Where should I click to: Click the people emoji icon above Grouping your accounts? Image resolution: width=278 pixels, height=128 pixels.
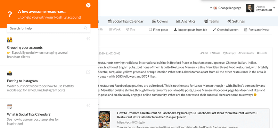point(10,40)
